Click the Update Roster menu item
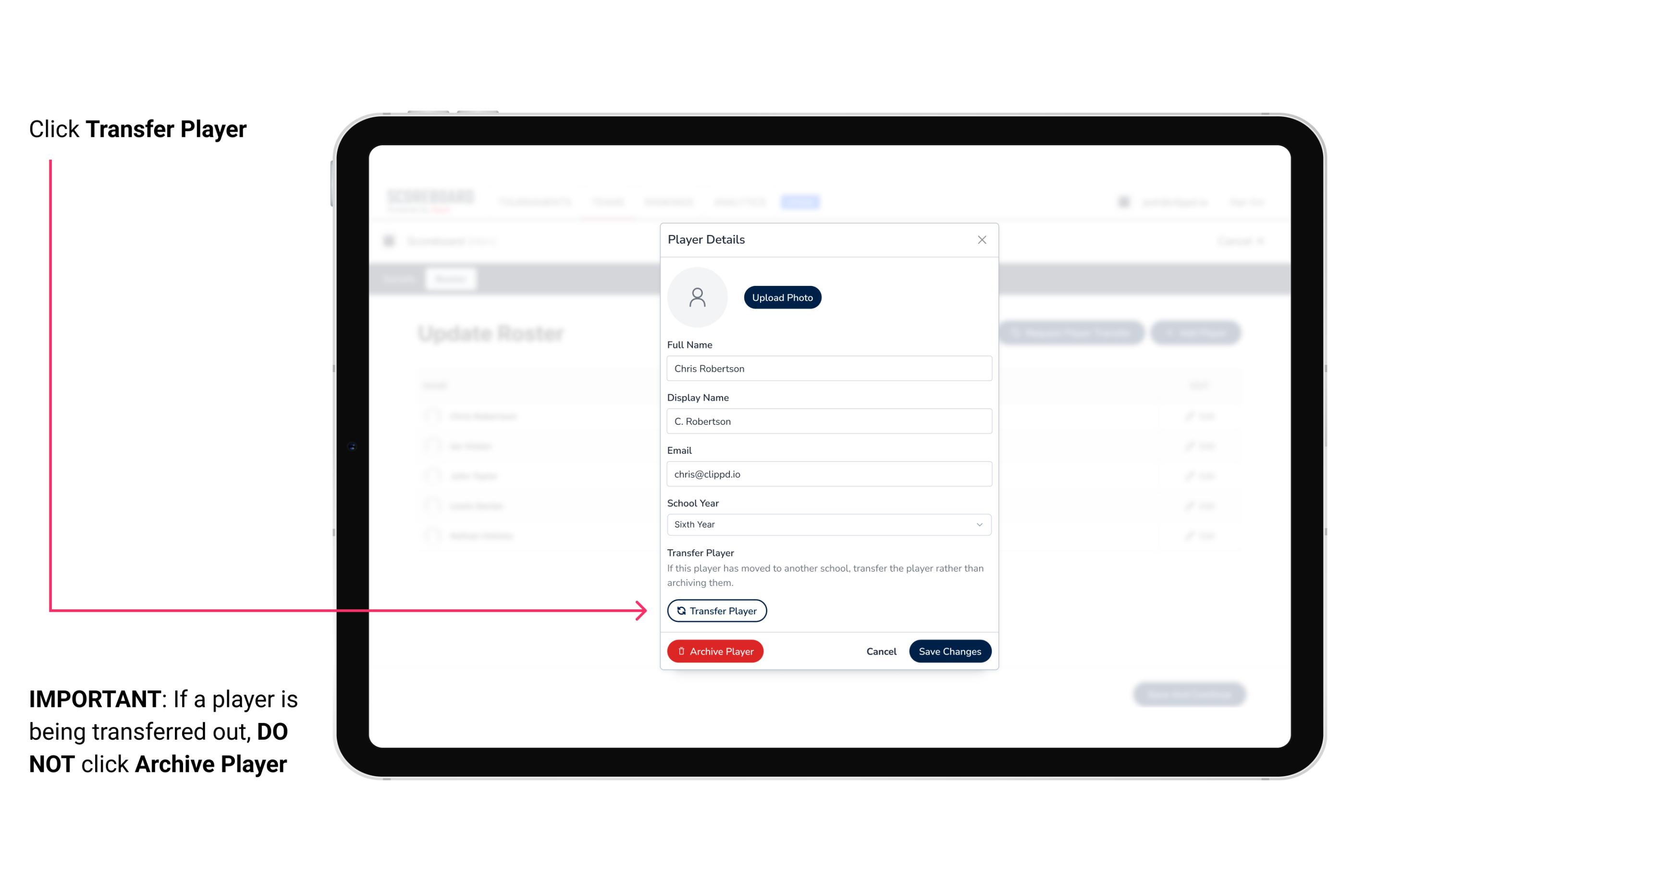Viewport: 1659px width, 893px height. click(x=492, y=335)
